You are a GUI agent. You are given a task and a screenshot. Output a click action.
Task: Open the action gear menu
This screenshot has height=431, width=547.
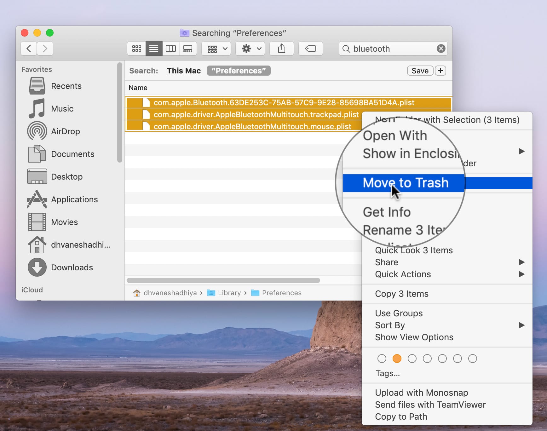[250, 49]
